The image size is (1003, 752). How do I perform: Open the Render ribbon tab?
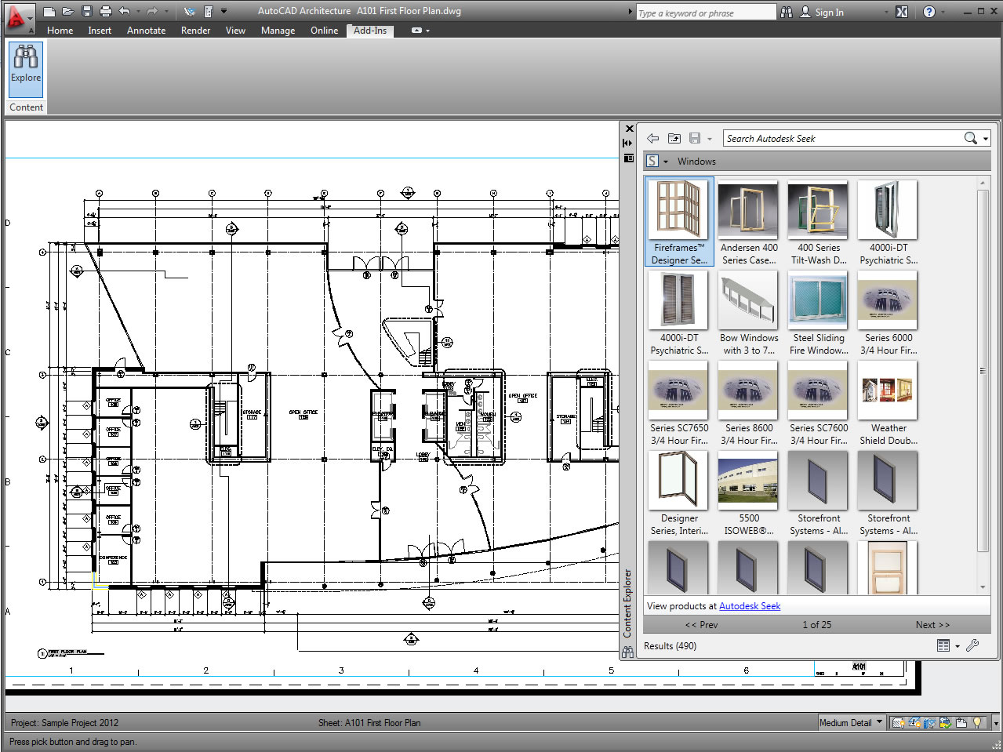[x=195, y=31]
